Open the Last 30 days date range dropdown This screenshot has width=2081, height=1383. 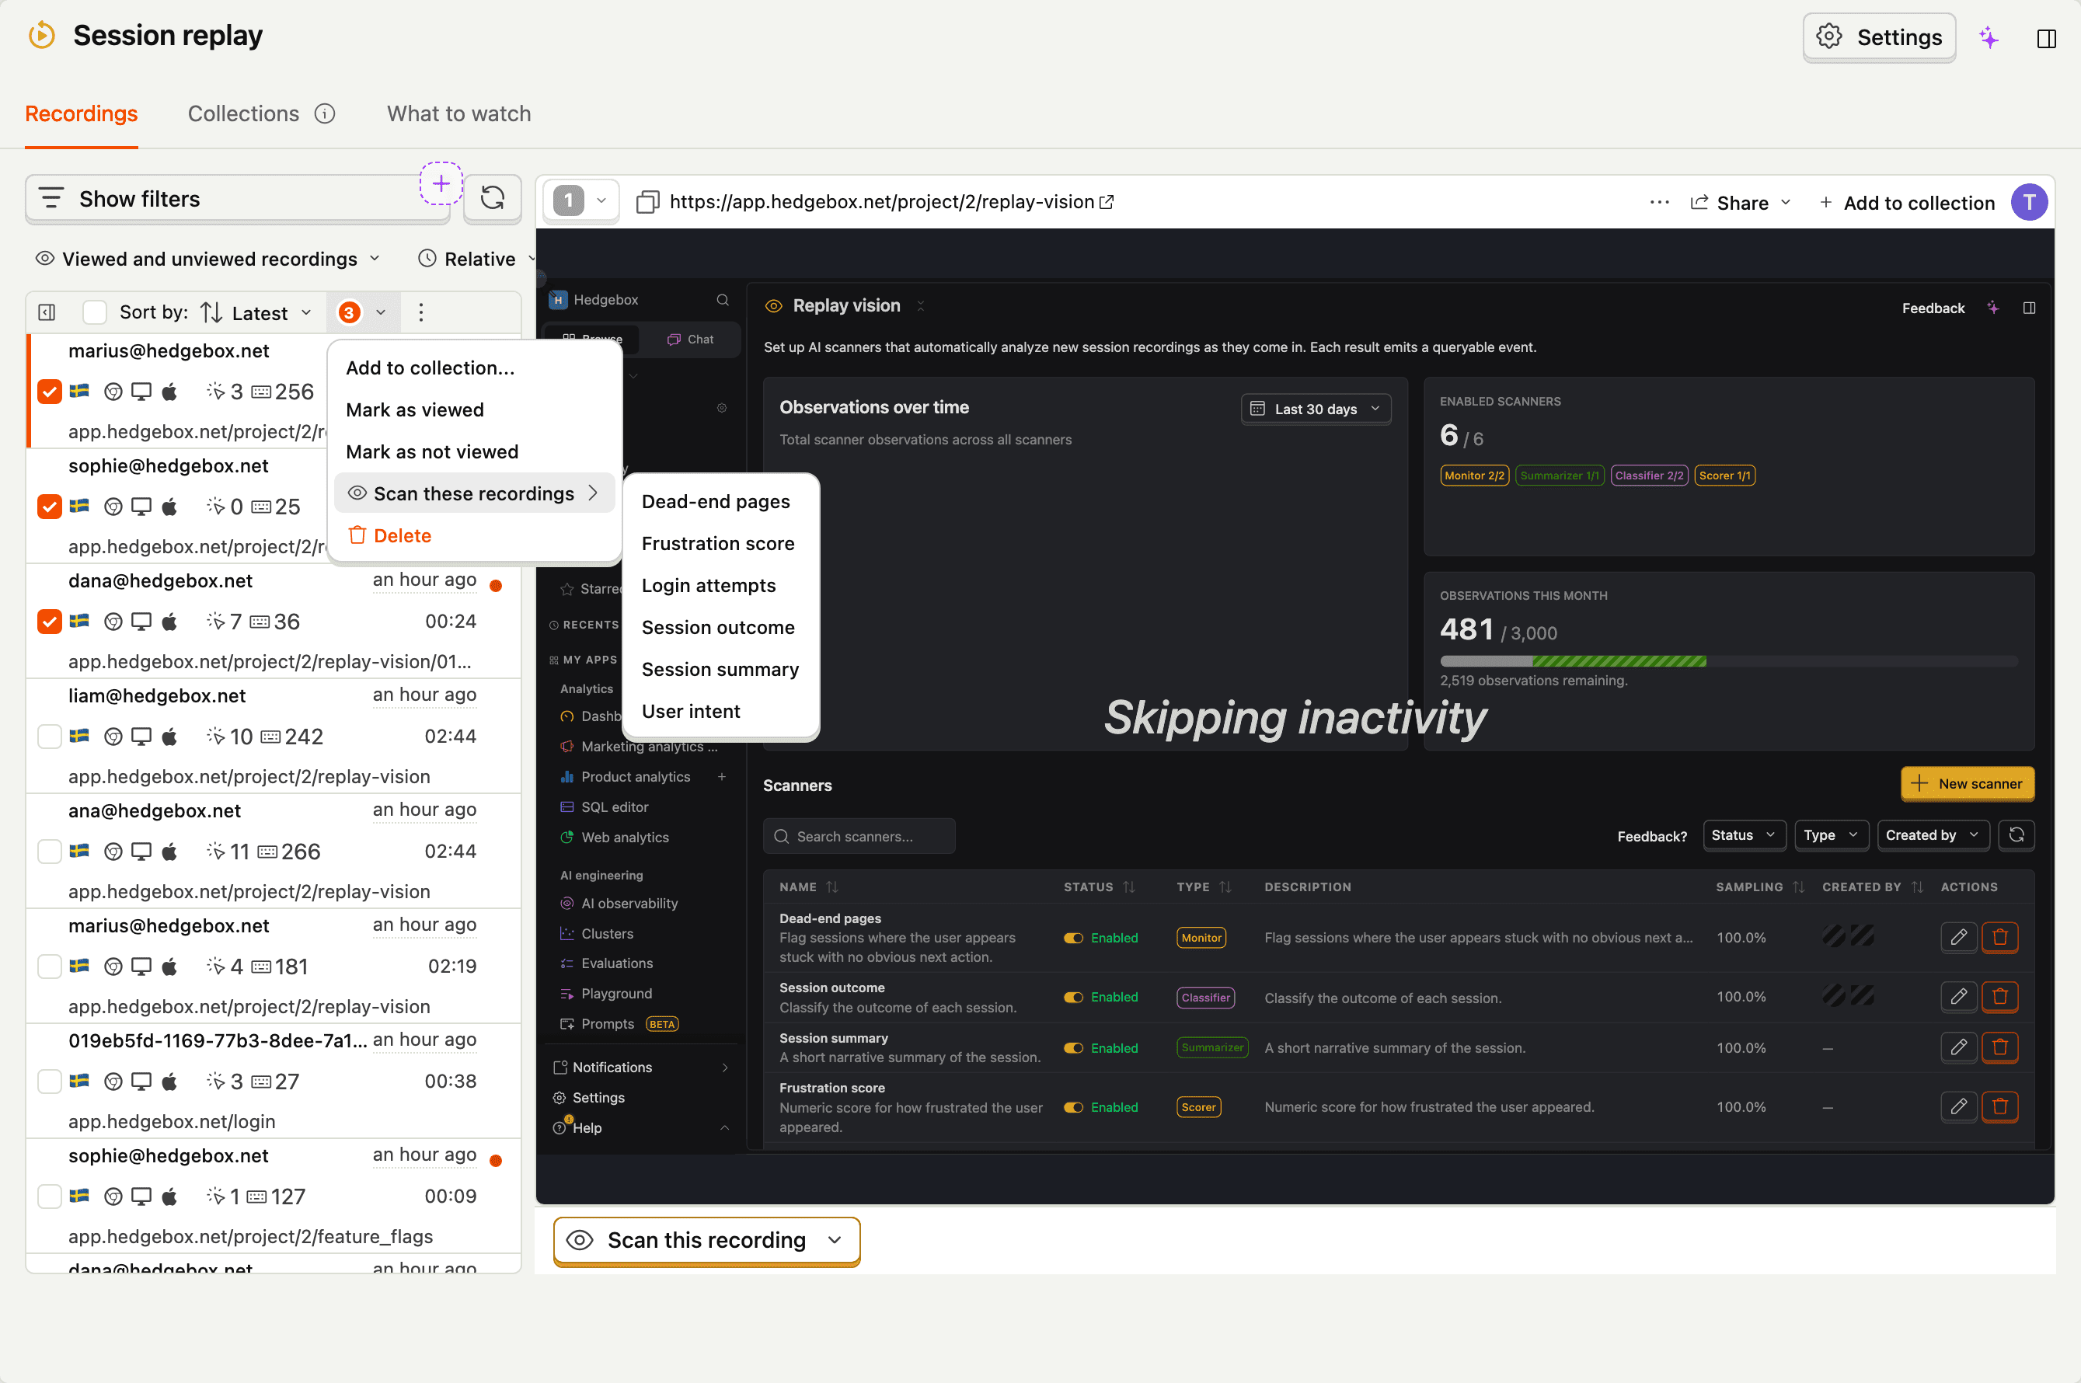1316,409
